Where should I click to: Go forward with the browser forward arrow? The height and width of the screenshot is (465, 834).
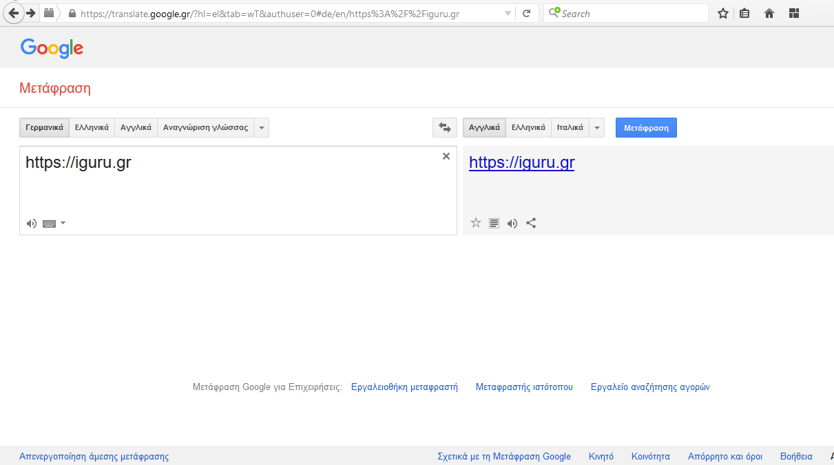(30, 13)
